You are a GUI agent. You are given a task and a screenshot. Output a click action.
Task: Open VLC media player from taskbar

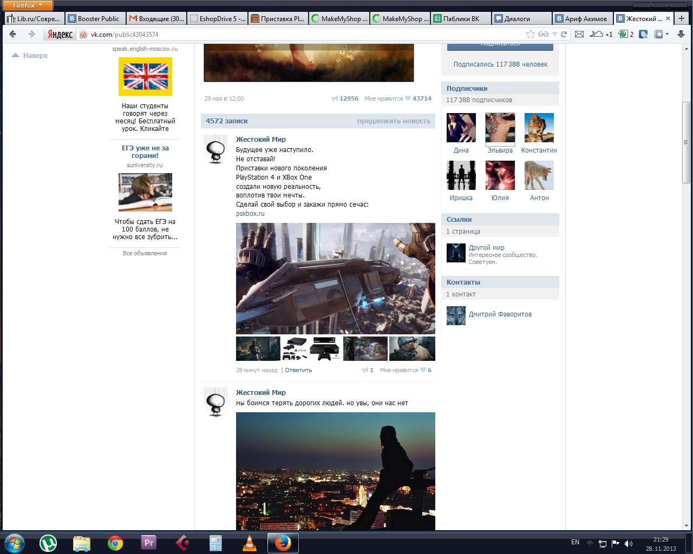pyautogui.click(x=249, y=543)
